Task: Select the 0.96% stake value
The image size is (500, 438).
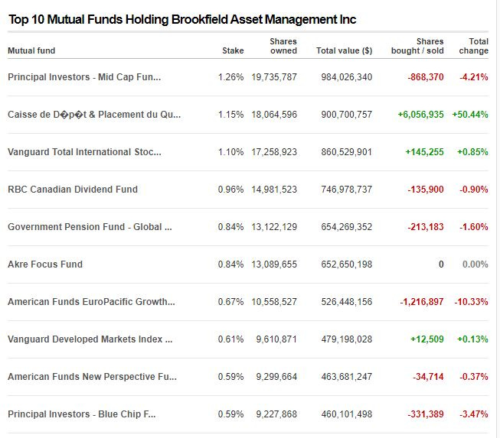Action: coord(230,190)
